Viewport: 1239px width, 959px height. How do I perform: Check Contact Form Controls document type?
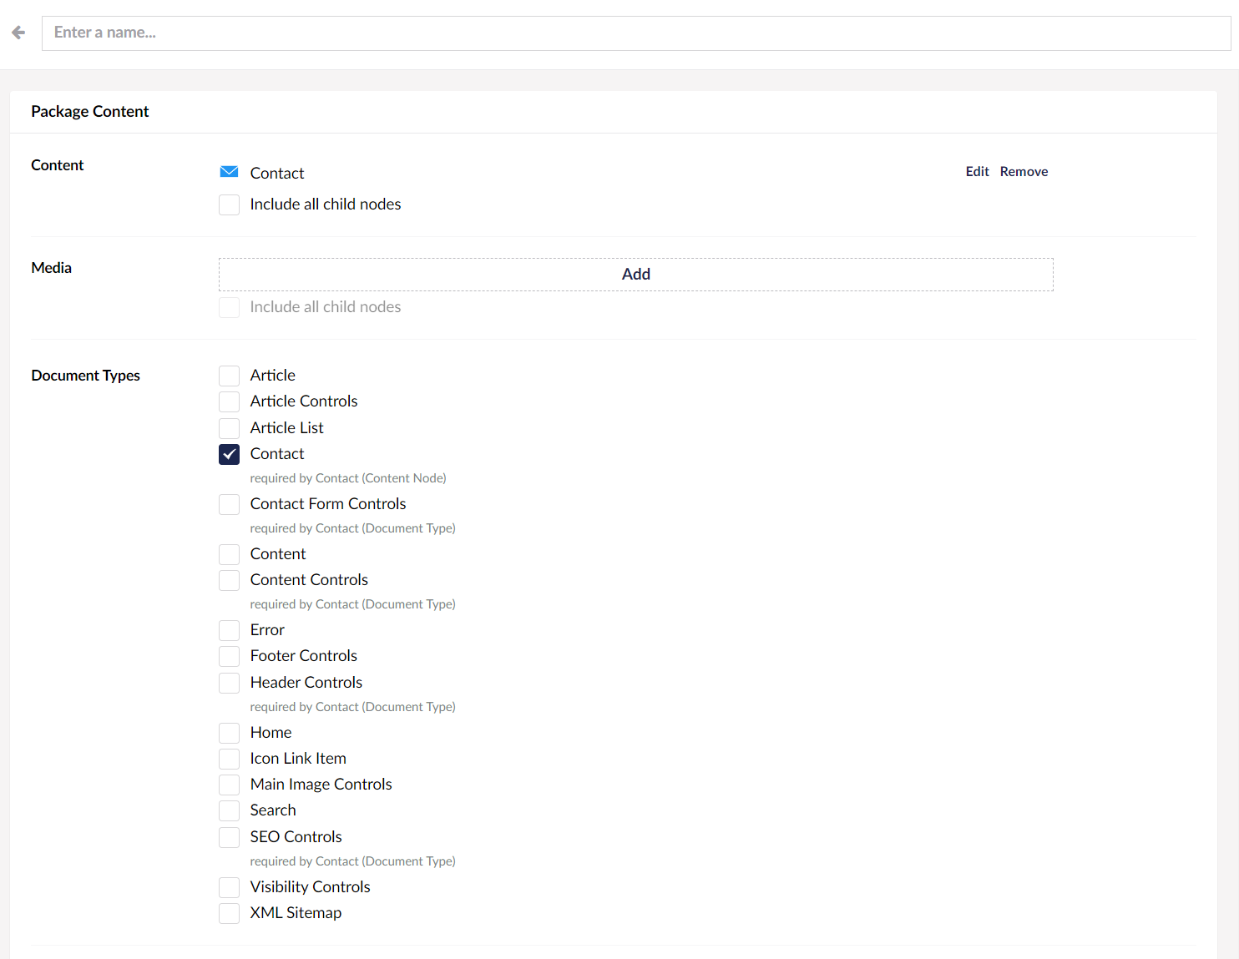(229, 504)
